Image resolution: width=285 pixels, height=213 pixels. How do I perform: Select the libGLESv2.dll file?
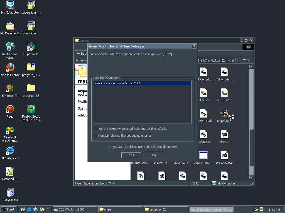tap(224, 95)
